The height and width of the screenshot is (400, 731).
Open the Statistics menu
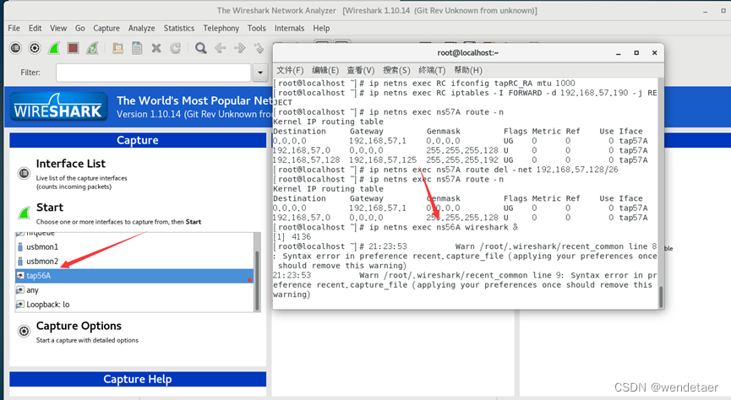179,28
